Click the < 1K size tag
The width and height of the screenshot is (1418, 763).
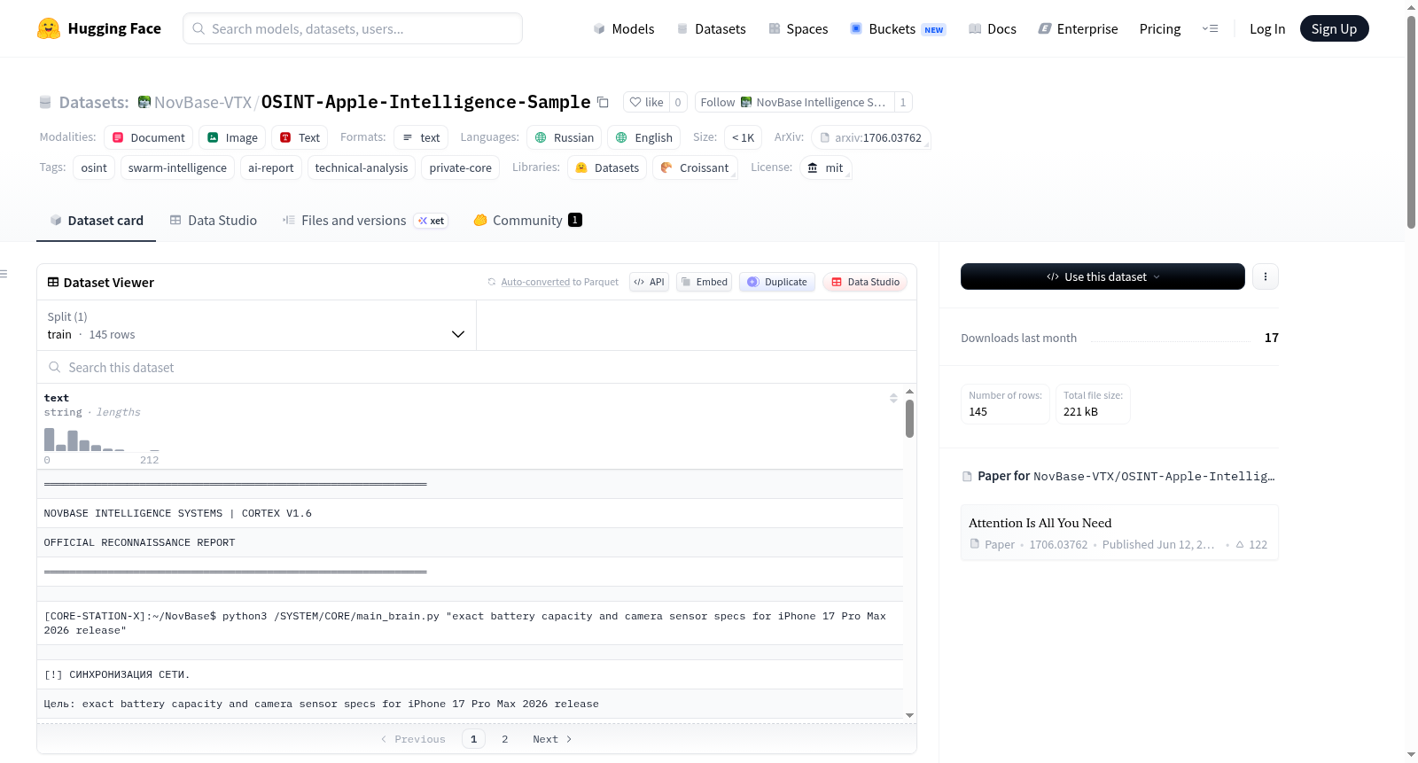click(x=743, y=137)
